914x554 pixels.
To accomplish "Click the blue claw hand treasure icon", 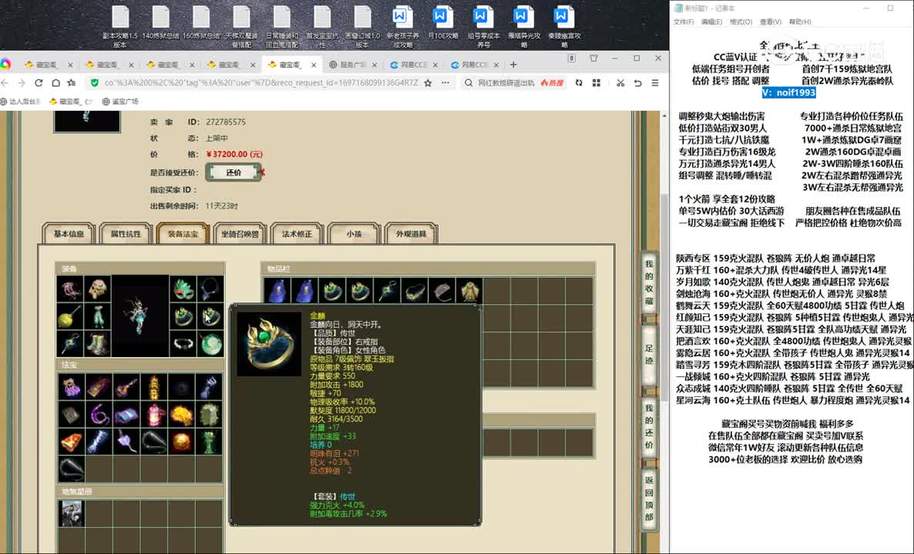I will [x=210, y=386].
